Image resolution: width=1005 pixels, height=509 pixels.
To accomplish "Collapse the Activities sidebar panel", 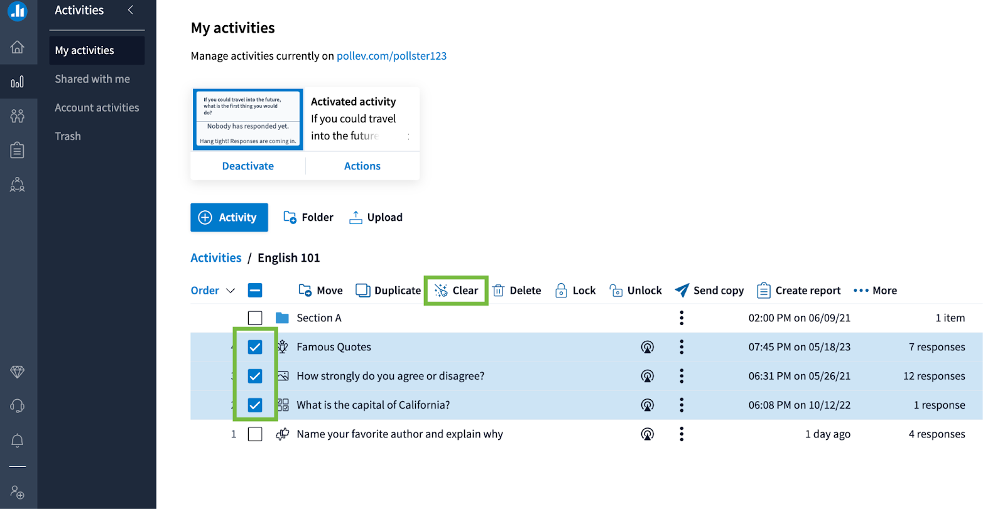I will (x=131, y=10).
